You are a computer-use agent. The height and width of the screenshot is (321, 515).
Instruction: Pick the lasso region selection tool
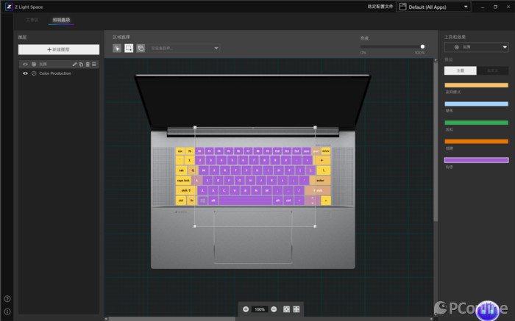(141, 48)
